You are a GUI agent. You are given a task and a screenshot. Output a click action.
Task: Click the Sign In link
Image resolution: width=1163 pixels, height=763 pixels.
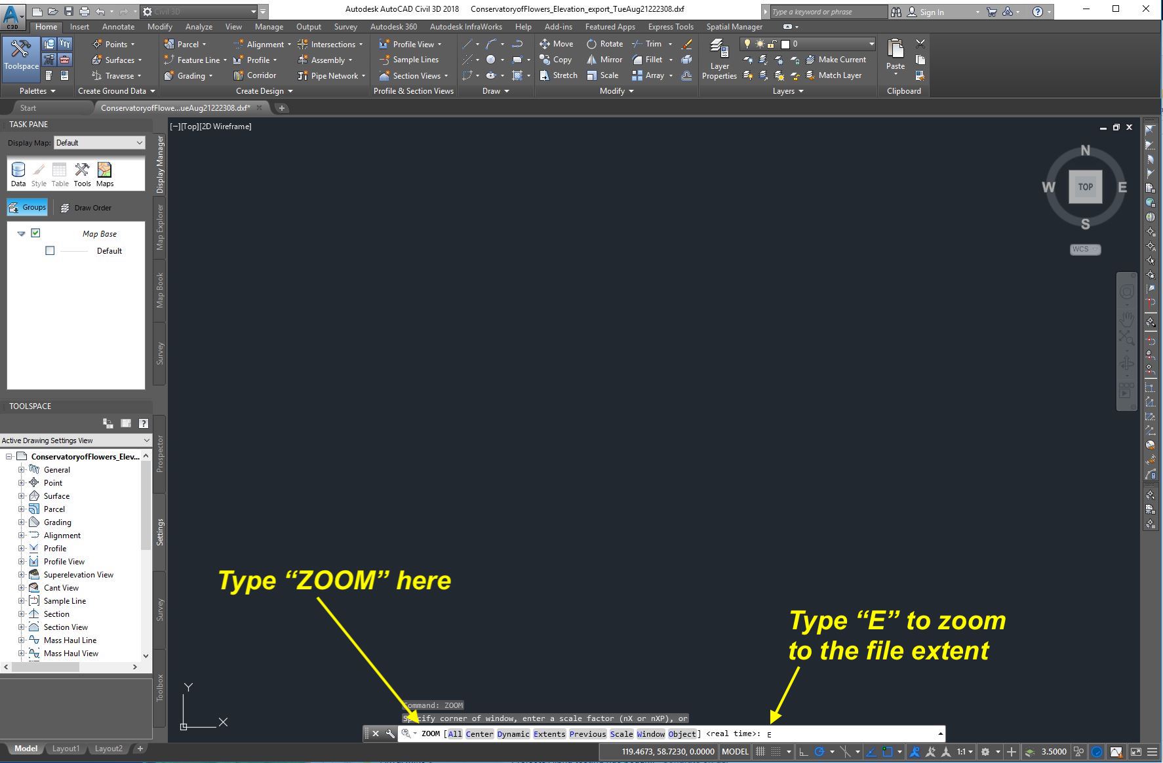[x=932, y=11]
